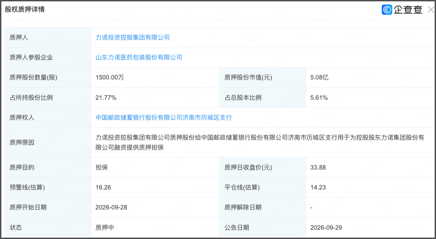Click the 公告日期 label
This screenshot has height=239, width=436.
(237, 227)
